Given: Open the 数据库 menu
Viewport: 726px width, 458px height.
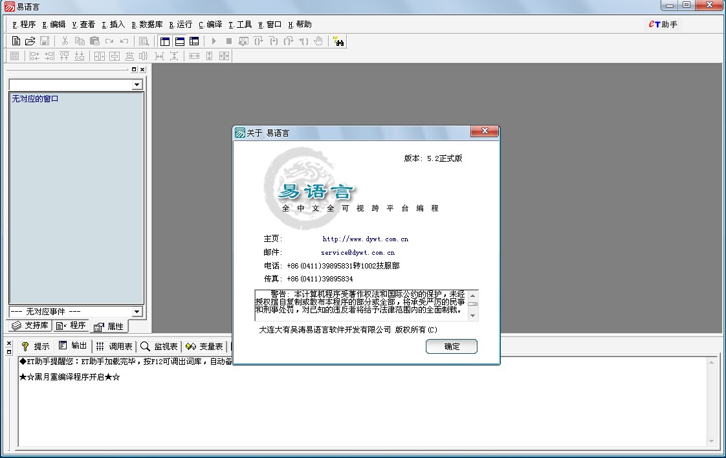Looking at the screenshot, I should click(148, 25).
